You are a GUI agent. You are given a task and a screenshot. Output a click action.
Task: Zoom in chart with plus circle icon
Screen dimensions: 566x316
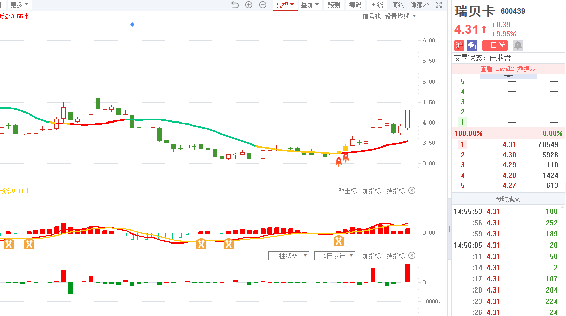pos(249,5)
